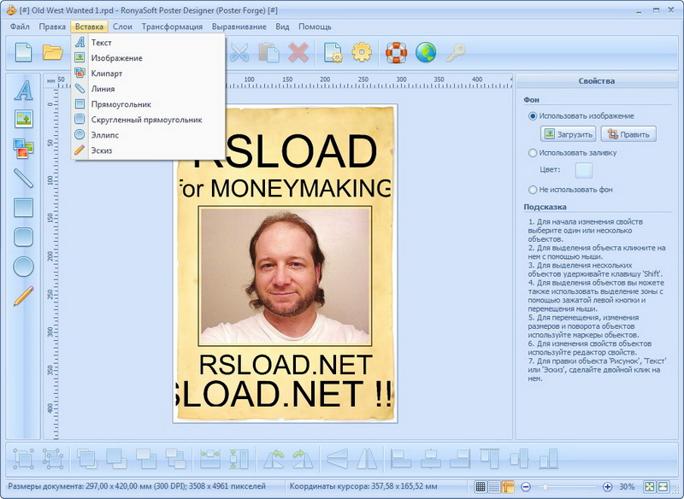
Task: Choose 'Изображение' from the Вставка menu
Action: [148, 57]
